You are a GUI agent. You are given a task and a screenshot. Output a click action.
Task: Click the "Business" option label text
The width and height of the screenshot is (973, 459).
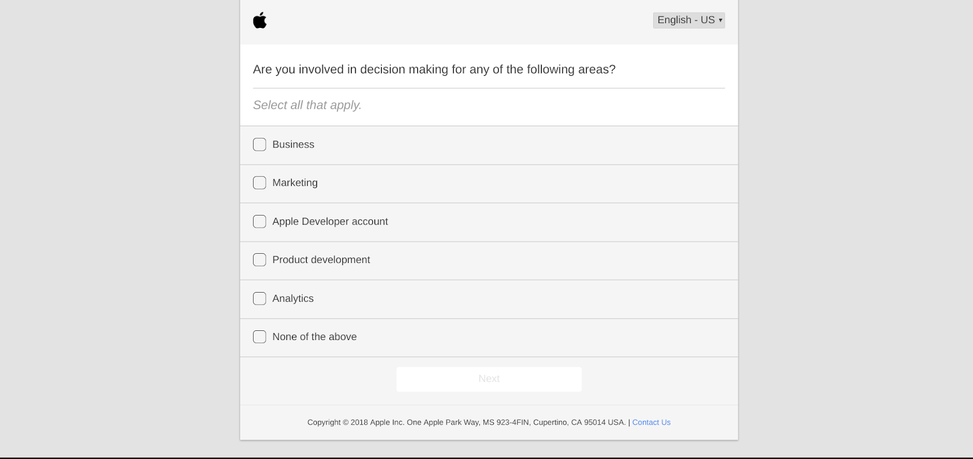pos(293,144)
